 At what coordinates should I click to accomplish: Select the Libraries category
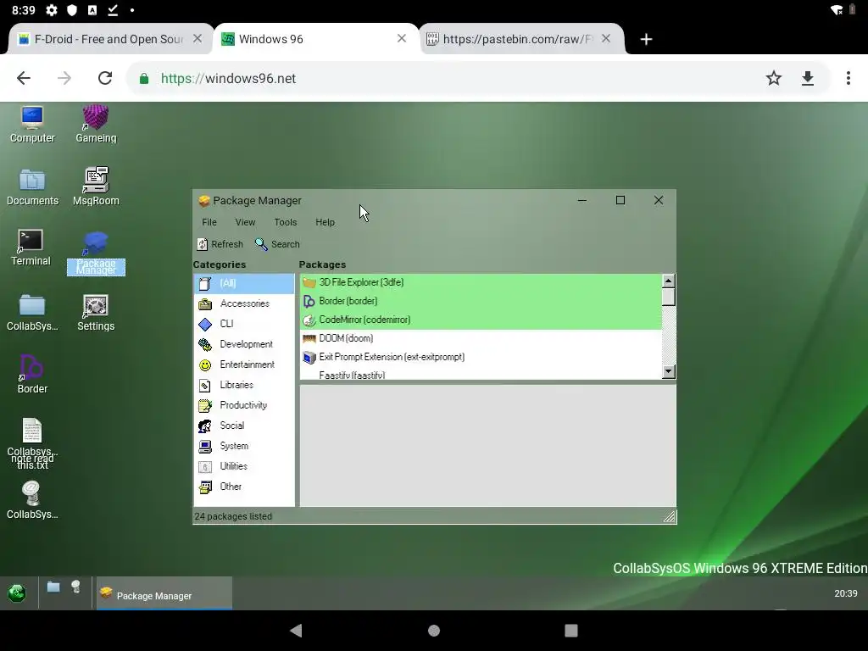[244, 385]
